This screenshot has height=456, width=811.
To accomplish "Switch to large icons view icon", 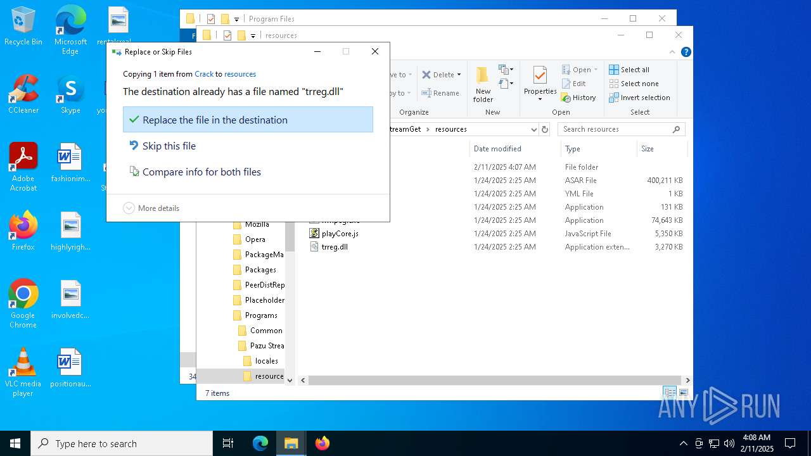I will [x=683, y=393].
